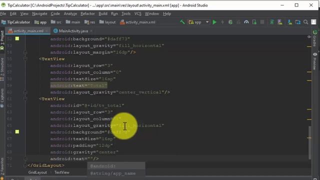The image size is (320, 180).
Task: Open the Edit menu
Action: click(x=13, y=13)
